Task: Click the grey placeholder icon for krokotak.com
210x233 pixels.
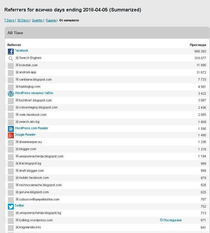Action: (x=11, y=65)
